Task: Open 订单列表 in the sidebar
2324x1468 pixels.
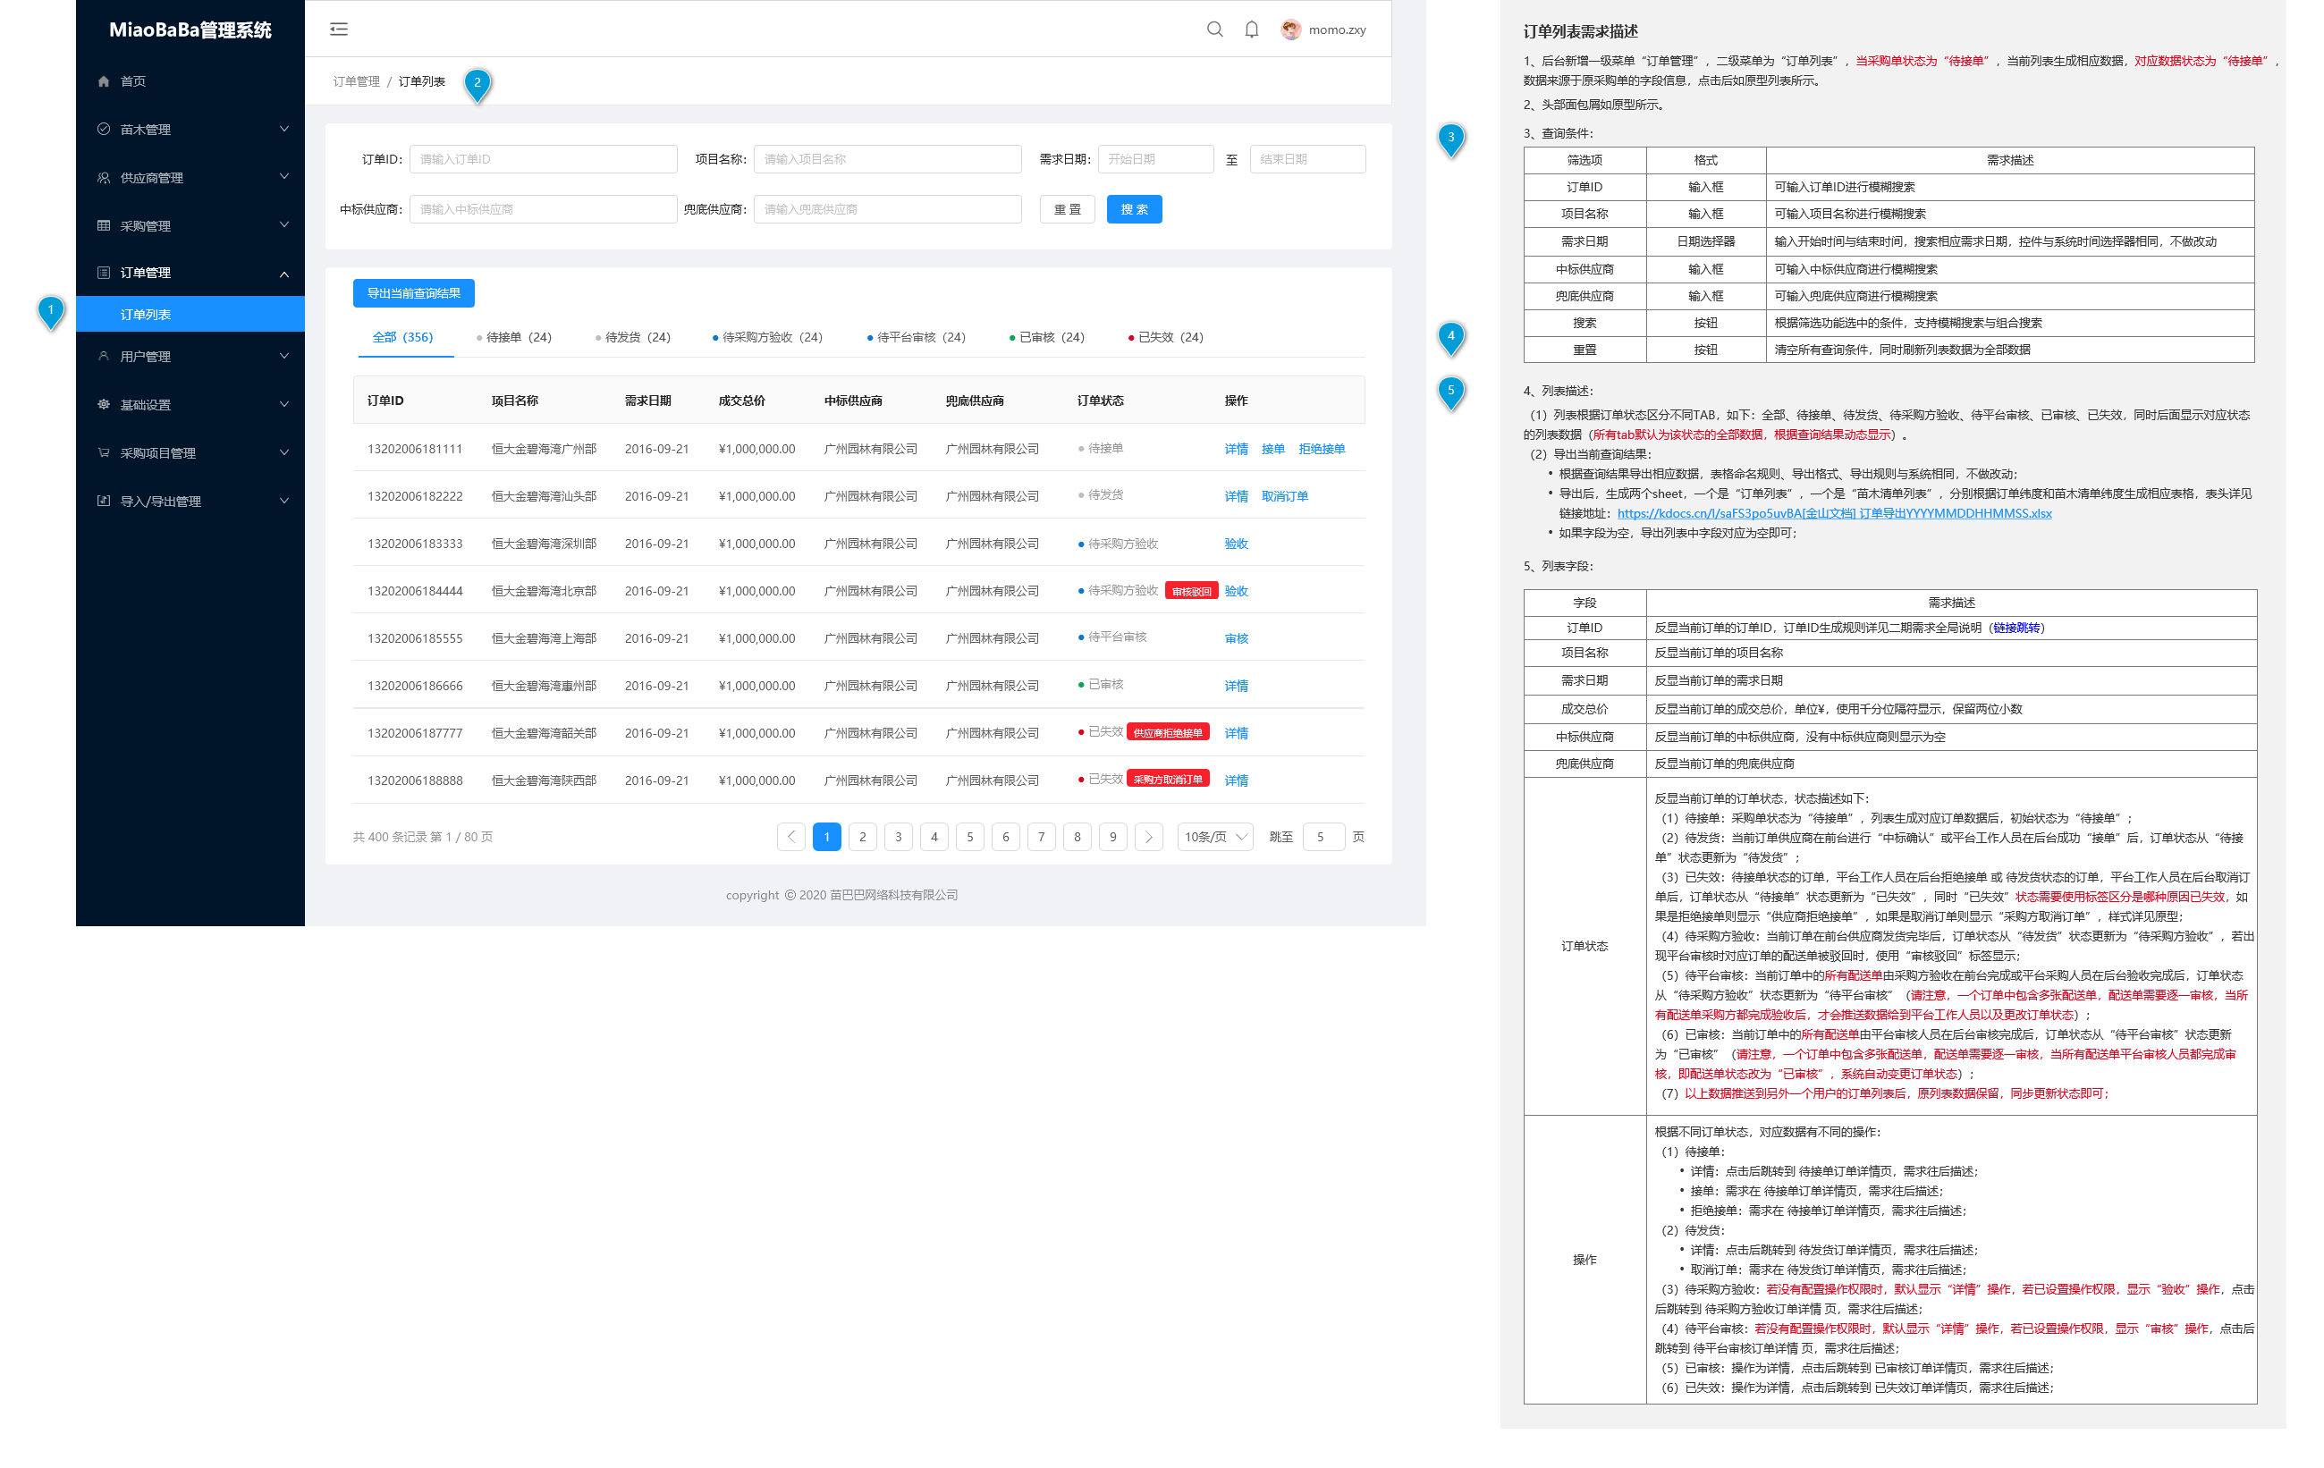Action: 190,315
